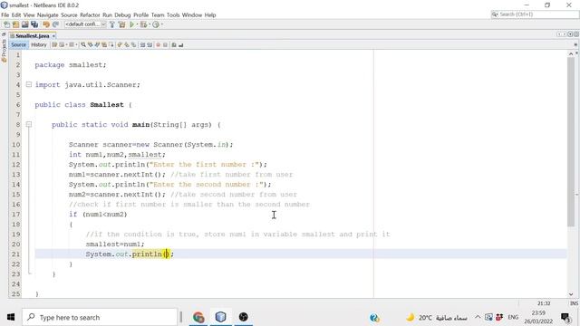Screen dimensions: 580x326
Task: Click the line 21 number in the gutter
Action: point(15,254)
